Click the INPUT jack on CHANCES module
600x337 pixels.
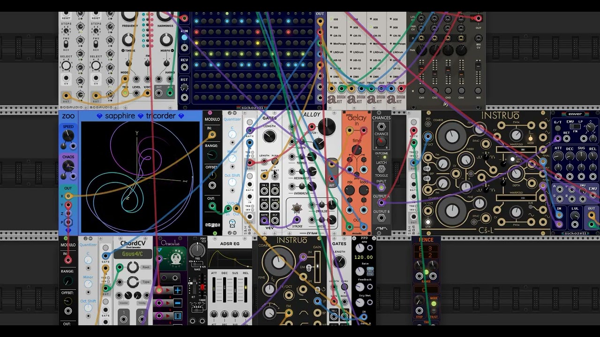(381, 188)
